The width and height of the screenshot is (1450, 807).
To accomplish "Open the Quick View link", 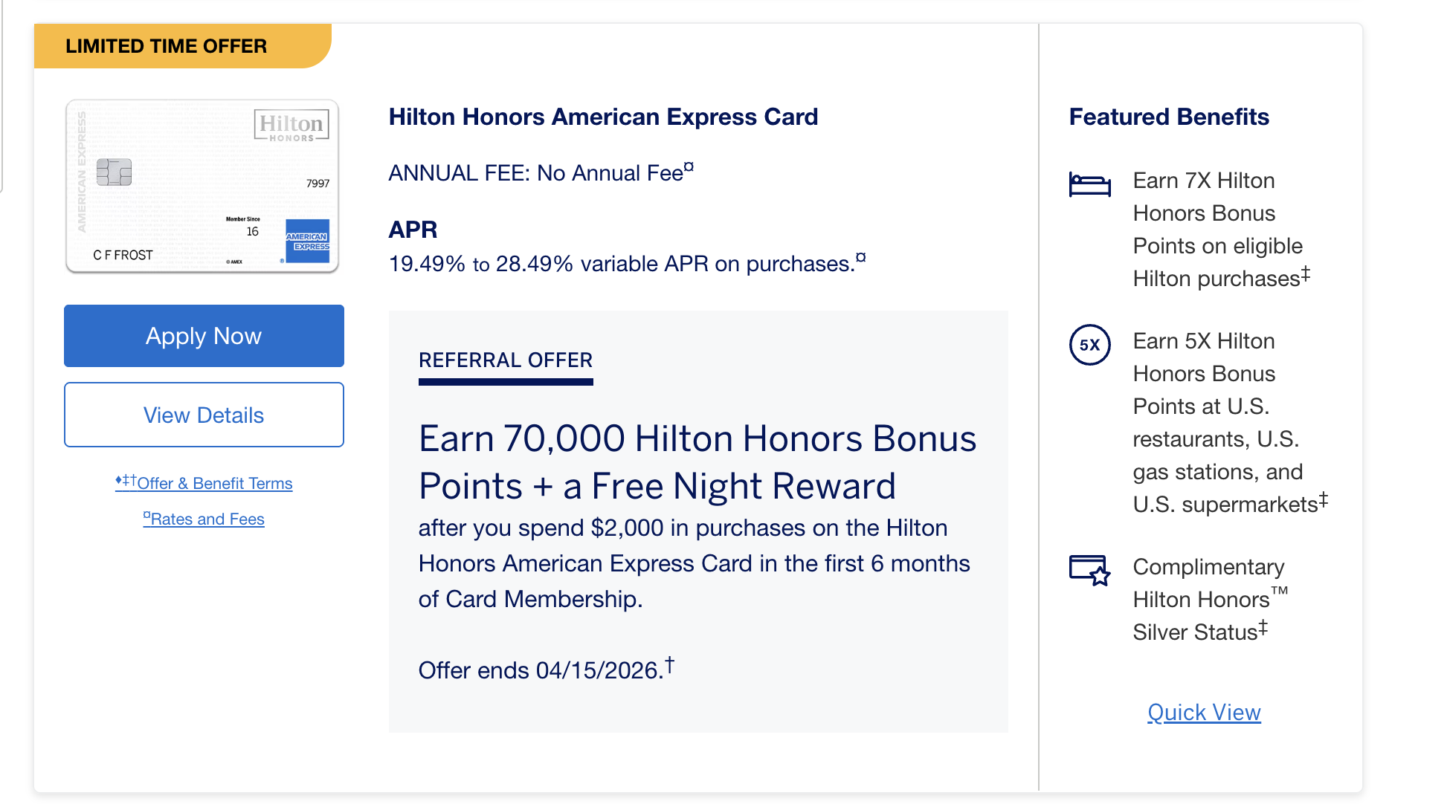I will [x=1204, y=712].
